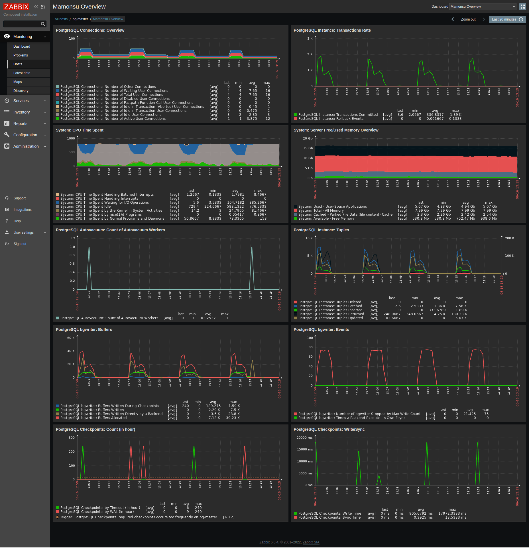Viewport: 529px width, 548px height.
Task: Click the Transactions Committed legend swatch
Action: pyautogui.click(x=295, y=115)
